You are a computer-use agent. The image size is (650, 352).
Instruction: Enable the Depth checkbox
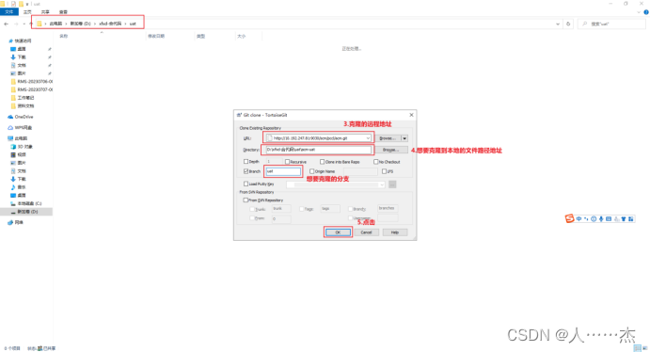tap(246, 162)
